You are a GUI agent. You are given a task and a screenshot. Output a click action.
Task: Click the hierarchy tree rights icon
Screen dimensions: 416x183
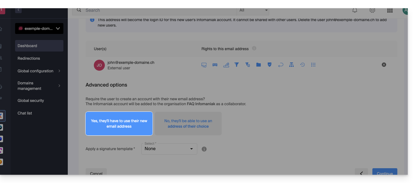(x=291, y=65)
